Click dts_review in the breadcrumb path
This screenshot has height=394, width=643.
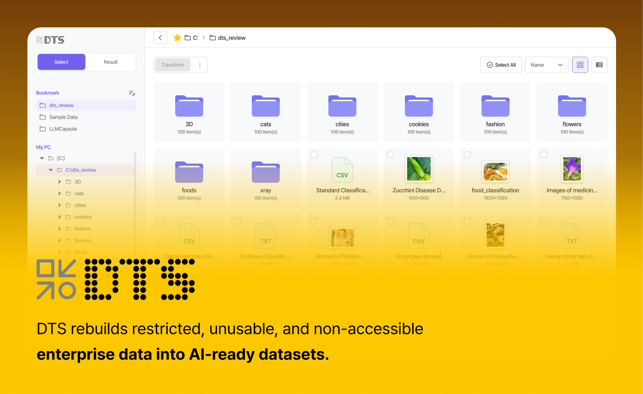[228, 38]
